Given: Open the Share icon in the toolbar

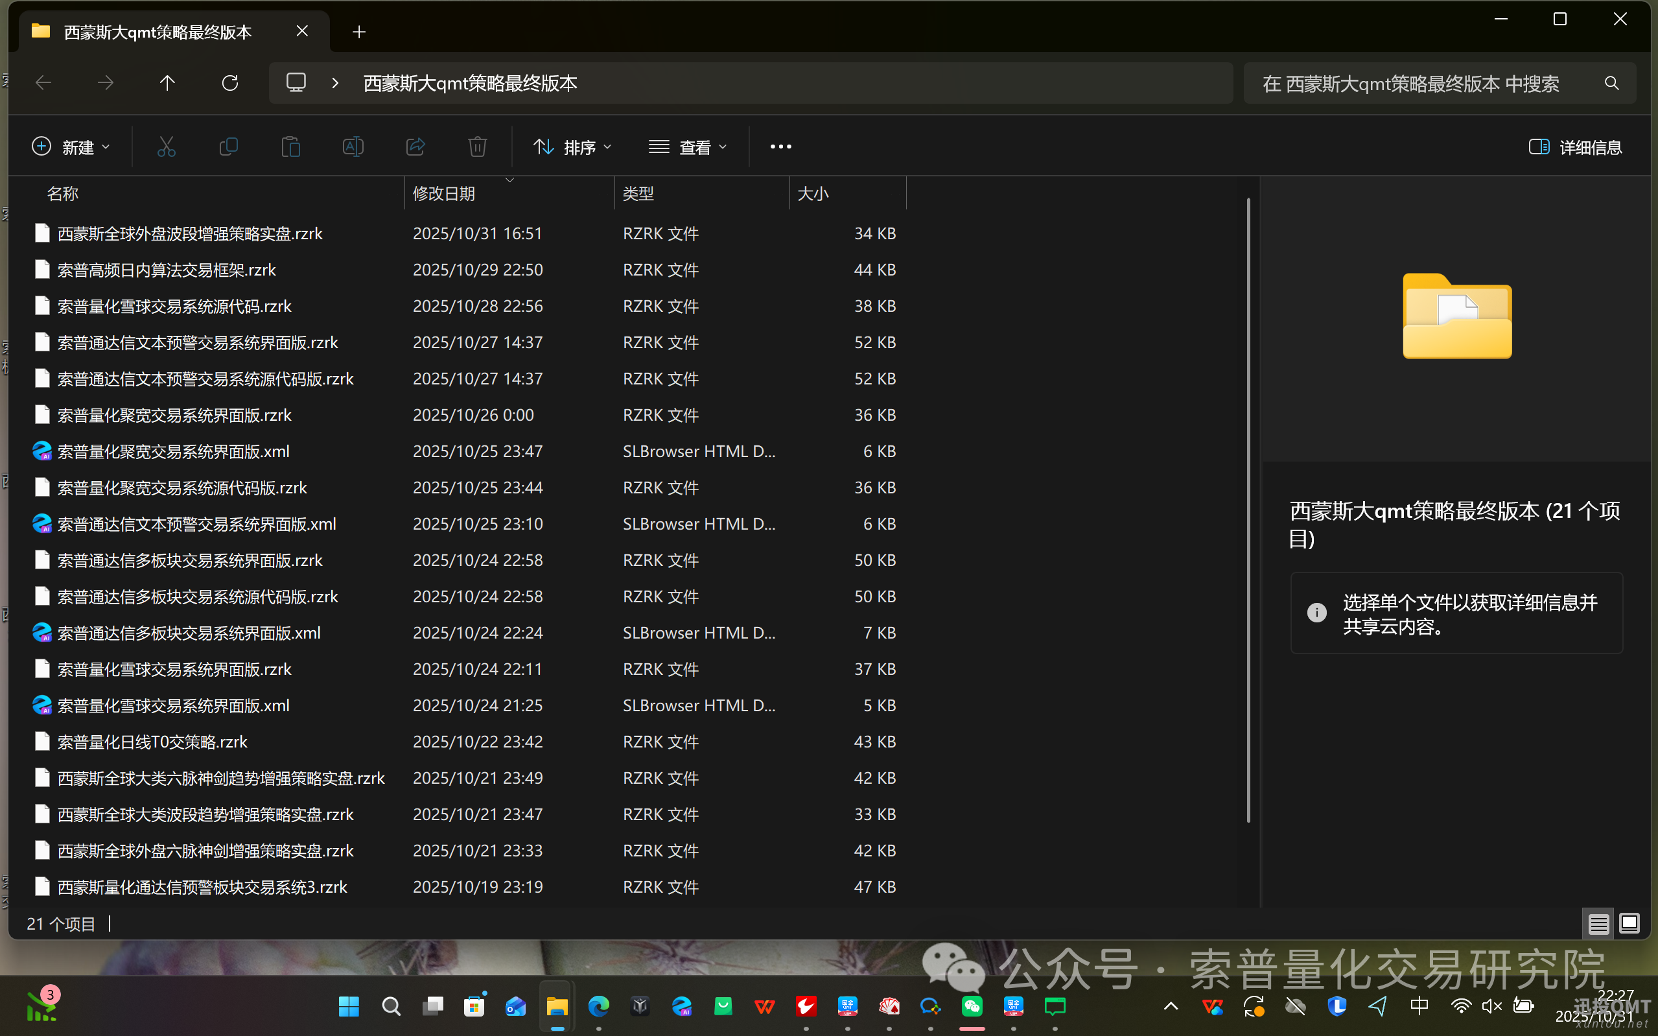Looking at the screenshot, I should click(415, 147).
